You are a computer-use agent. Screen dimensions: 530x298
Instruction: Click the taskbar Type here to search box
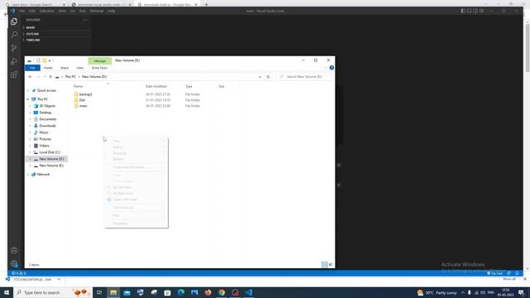(x=53, y=292)
